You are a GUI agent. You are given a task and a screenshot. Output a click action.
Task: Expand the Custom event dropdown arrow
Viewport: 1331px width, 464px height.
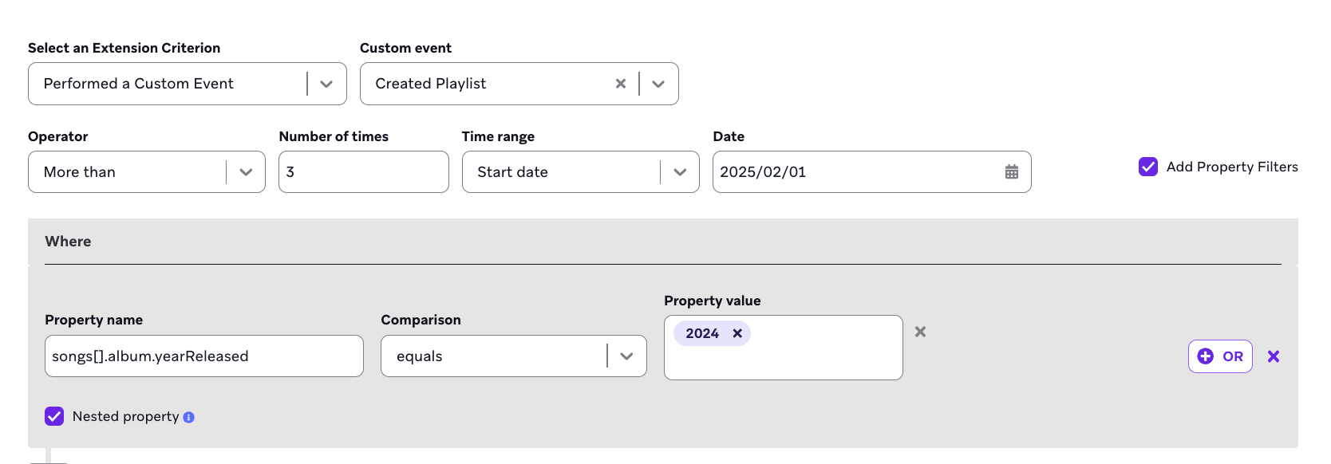[658, 84]
